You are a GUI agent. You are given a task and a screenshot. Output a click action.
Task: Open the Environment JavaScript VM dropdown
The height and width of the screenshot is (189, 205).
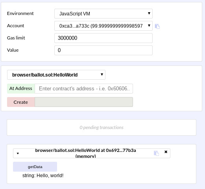coord(103,13)
